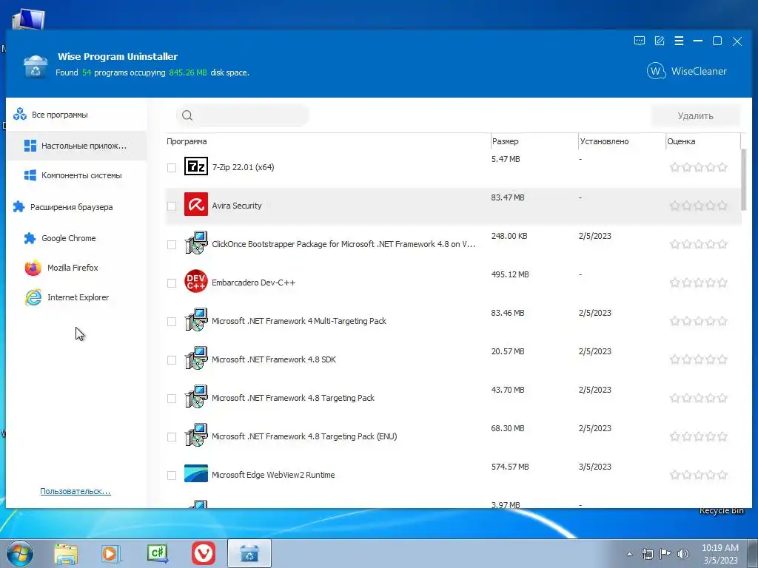Open Windows Start button
The height and width of the screenshot is (568, 758).
pos(20,553)
